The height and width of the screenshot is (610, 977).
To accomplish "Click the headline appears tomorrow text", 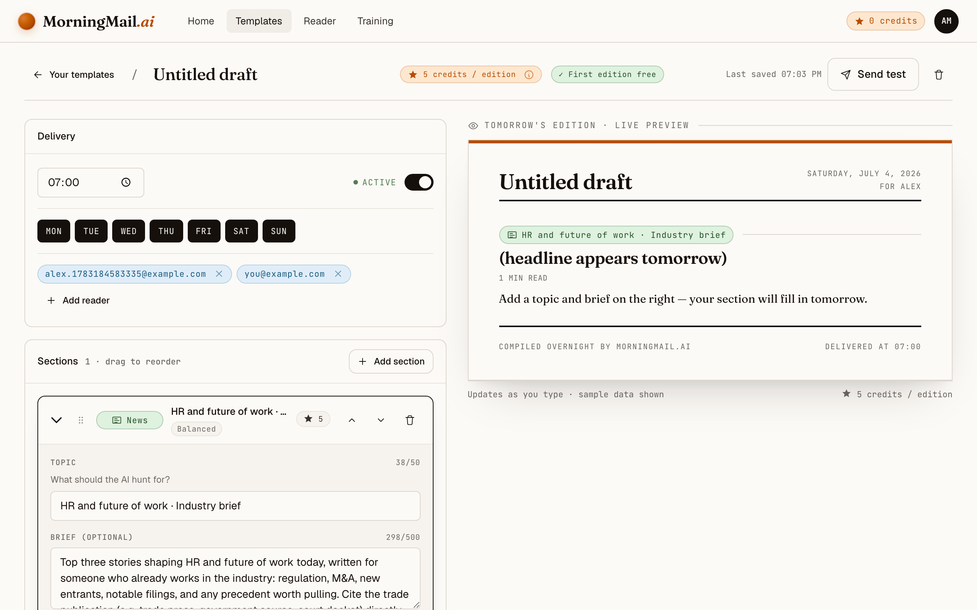I will pos(613,258).
